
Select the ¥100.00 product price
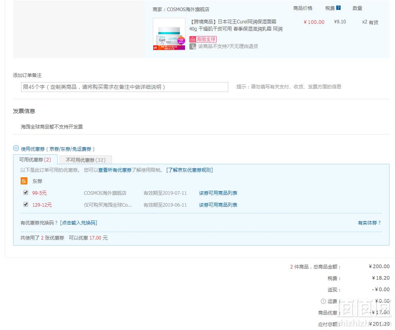tap(314, 22)
